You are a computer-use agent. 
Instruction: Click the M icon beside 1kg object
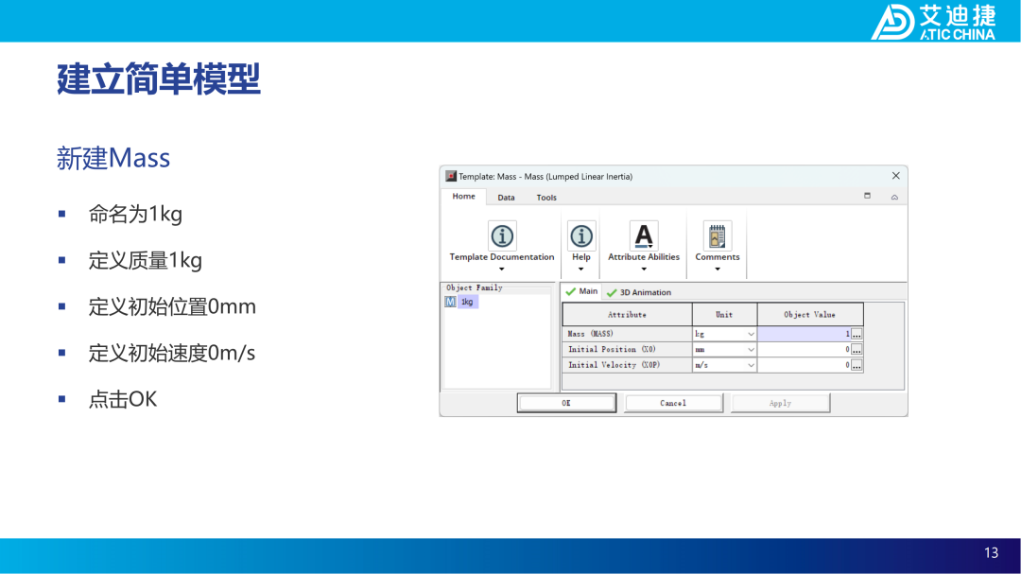pos(450,302)
